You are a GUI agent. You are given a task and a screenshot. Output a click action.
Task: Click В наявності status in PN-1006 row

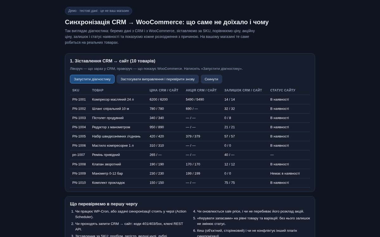[280, 146]
